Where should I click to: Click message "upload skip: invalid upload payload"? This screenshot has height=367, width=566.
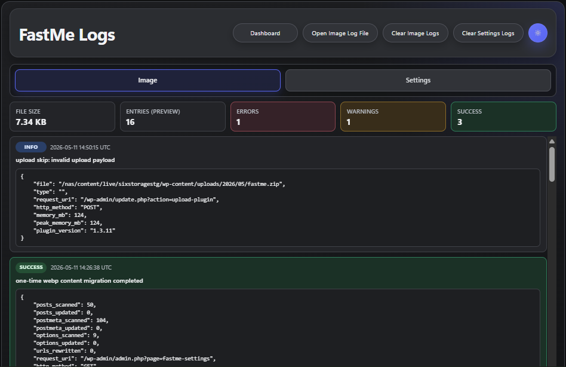coord(65,160)
